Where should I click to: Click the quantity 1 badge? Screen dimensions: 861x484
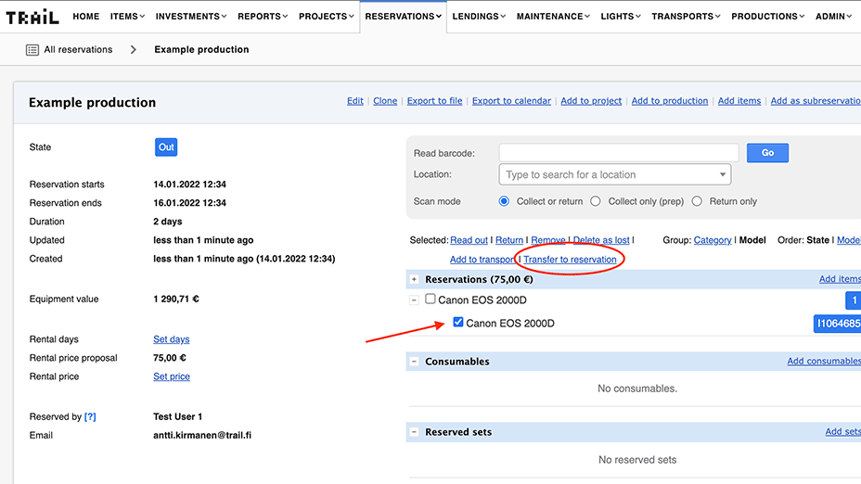[854, 300]
